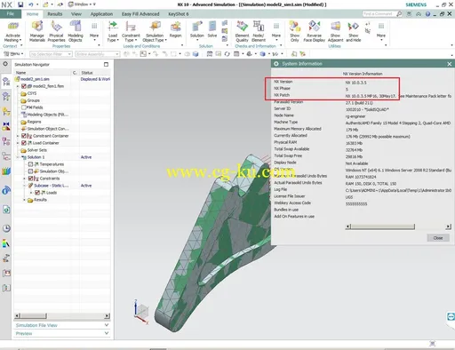The height and width of the screenshot is (350, 455).
Task: Click the Solve icon
Action: tap(212, 26)
